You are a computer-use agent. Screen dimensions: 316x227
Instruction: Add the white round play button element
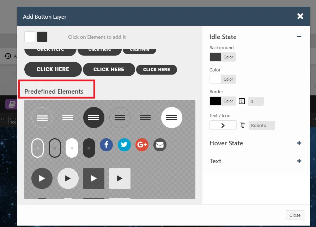(68, 178)
